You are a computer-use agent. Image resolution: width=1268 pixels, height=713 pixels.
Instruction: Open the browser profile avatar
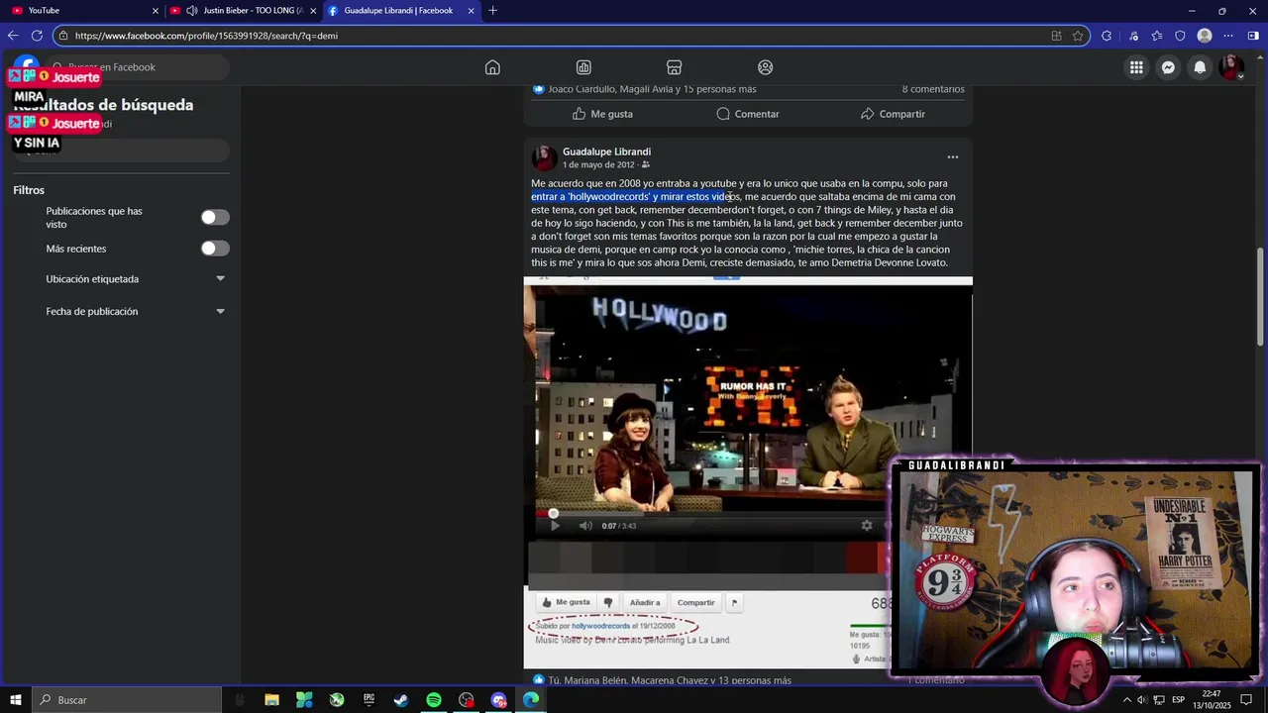click(1205, 36)
